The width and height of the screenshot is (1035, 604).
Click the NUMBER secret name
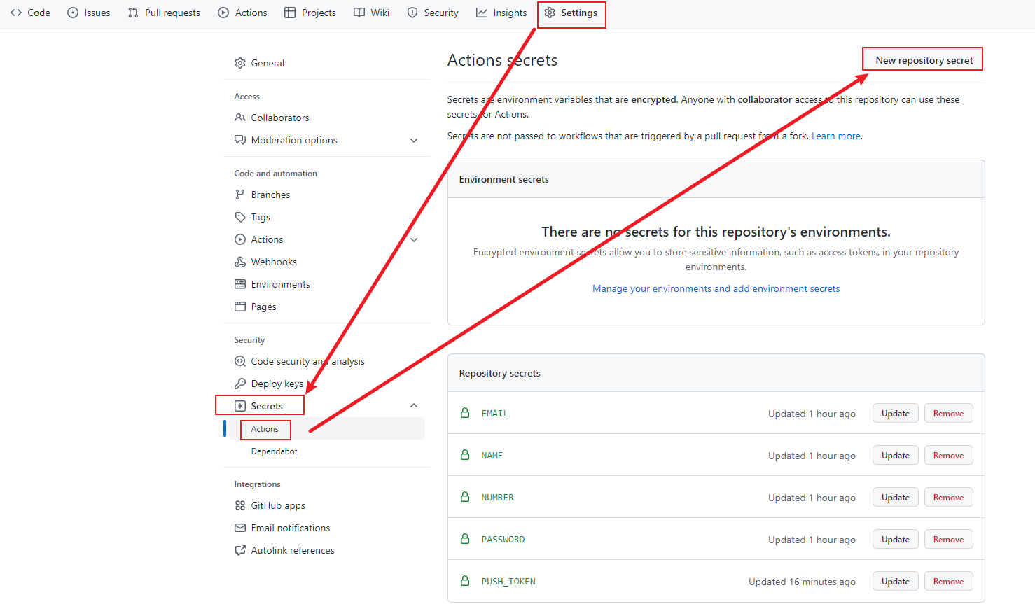coord(498,498)
